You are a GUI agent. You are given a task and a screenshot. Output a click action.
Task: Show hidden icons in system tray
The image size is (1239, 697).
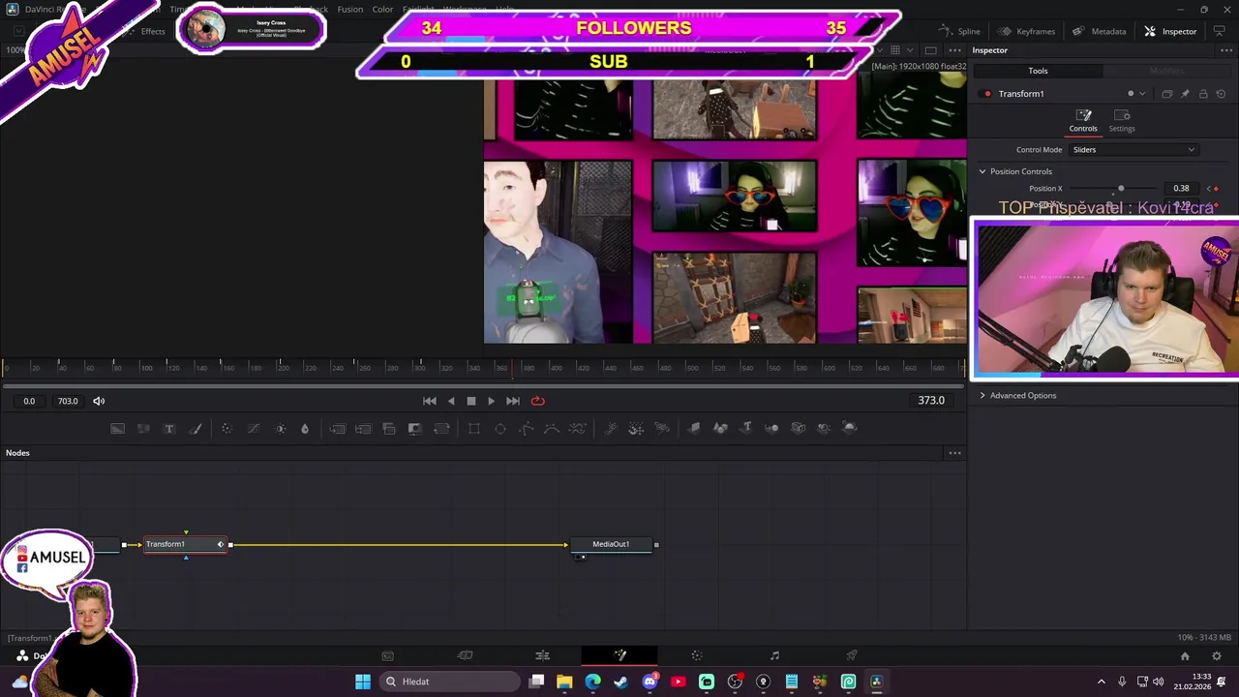coord(1101,682)
